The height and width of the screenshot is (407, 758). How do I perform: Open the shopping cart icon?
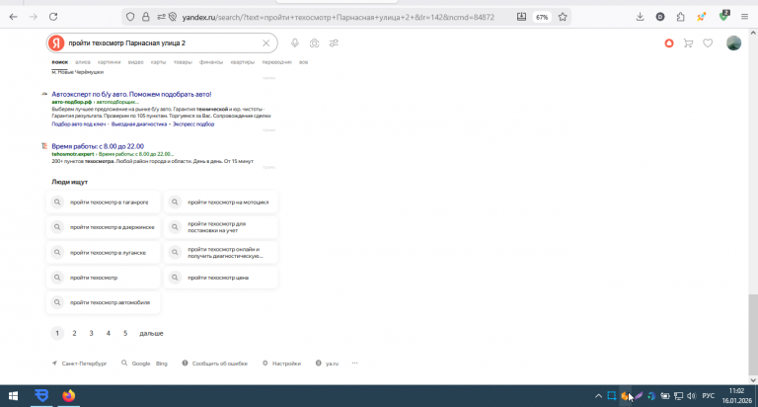pos(688,43)
